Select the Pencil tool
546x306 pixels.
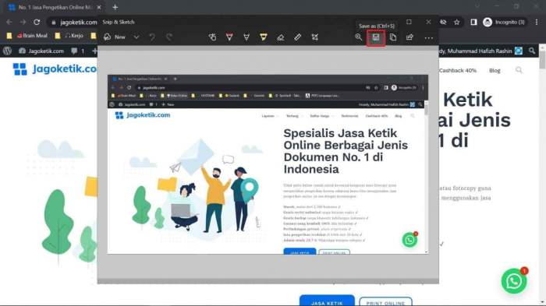246,37
